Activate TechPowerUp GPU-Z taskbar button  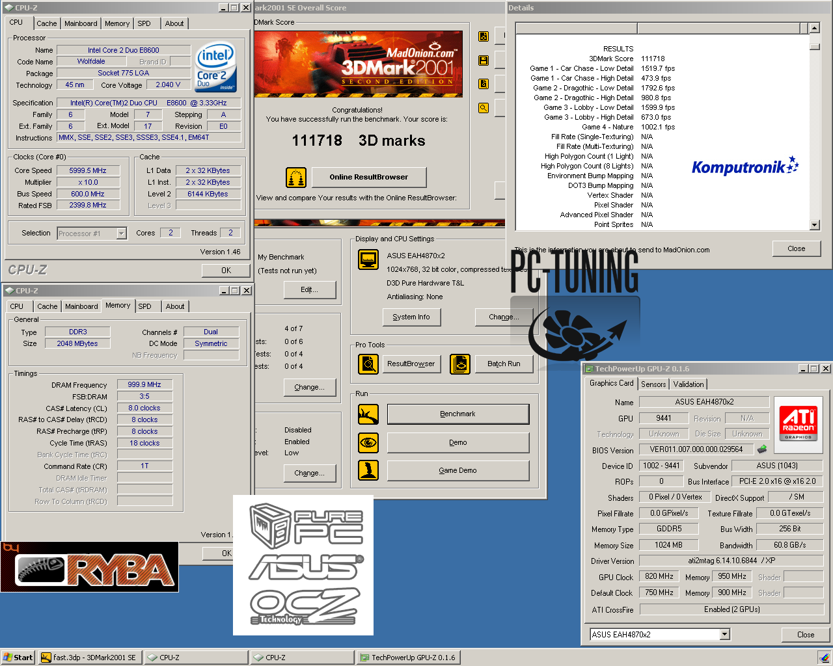pyautogui.click(x=409, y=658)
